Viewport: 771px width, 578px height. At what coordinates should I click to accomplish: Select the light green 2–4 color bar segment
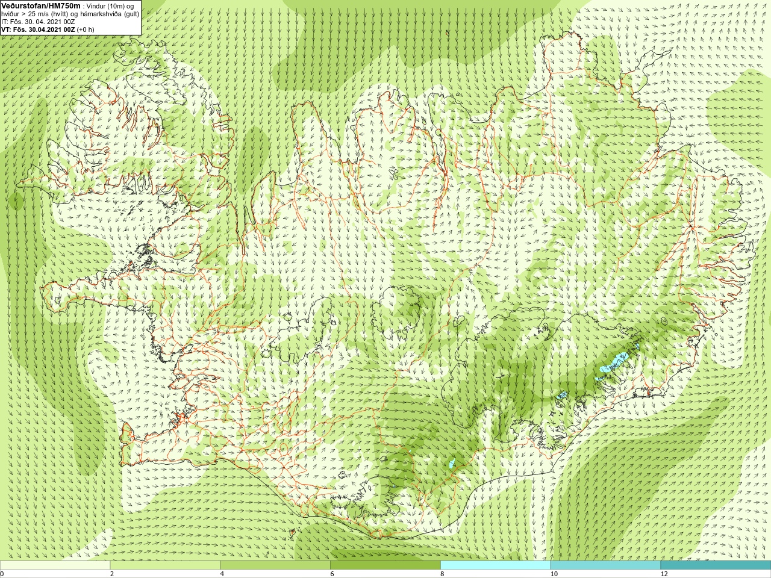click(x=165, y=565)
